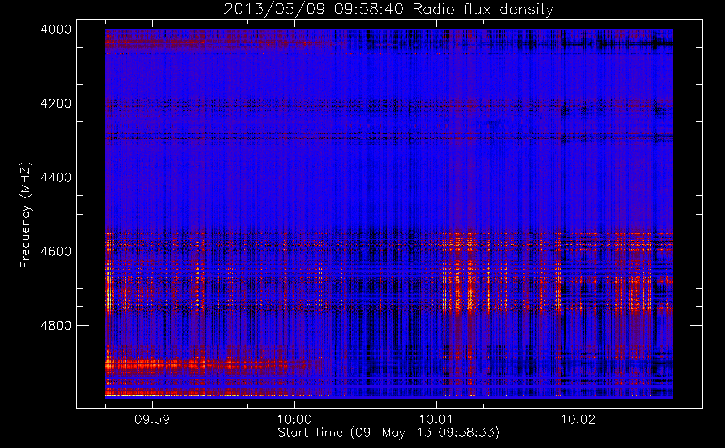
Task: Click the 10:02 time axis label
Action: tap(578, 420)
